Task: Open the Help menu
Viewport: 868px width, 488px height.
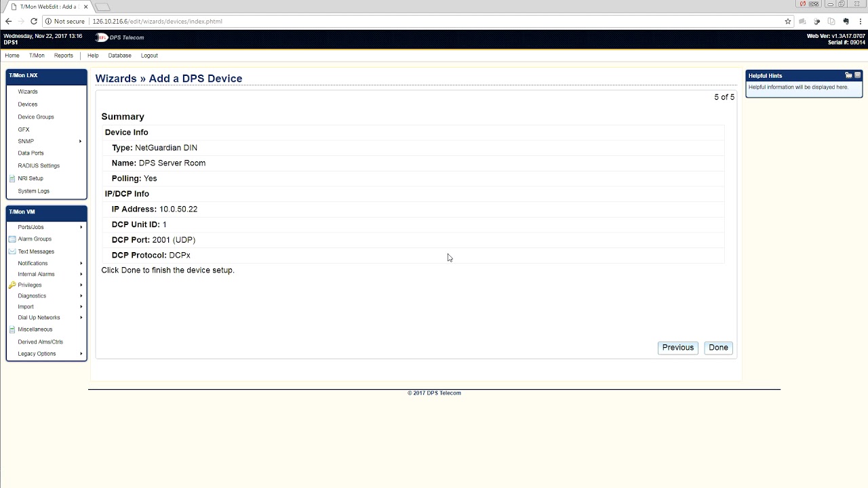Action: tap(93, 56)
